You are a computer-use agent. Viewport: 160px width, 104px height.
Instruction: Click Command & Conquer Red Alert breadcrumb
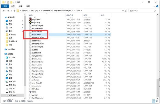point(57,11)
